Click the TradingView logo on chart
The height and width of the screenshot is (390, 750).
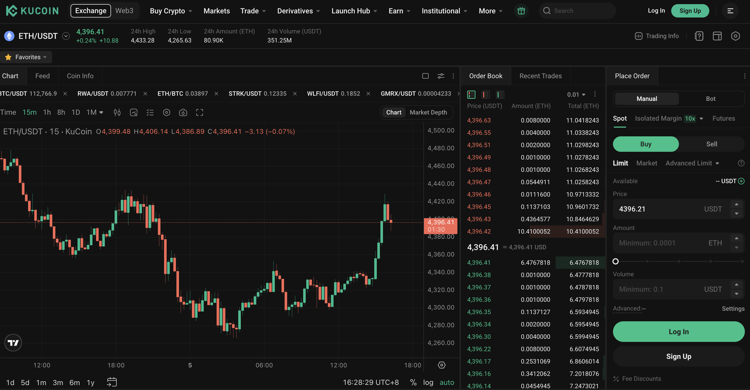coord(13,343)
